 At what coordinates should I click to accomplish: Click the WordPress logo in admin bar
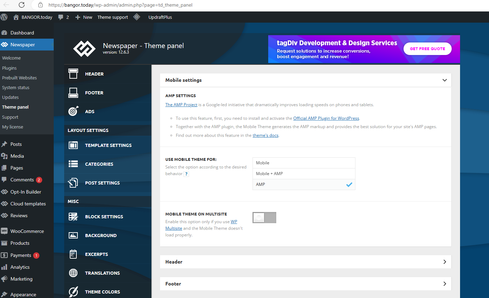pos(4,17)
